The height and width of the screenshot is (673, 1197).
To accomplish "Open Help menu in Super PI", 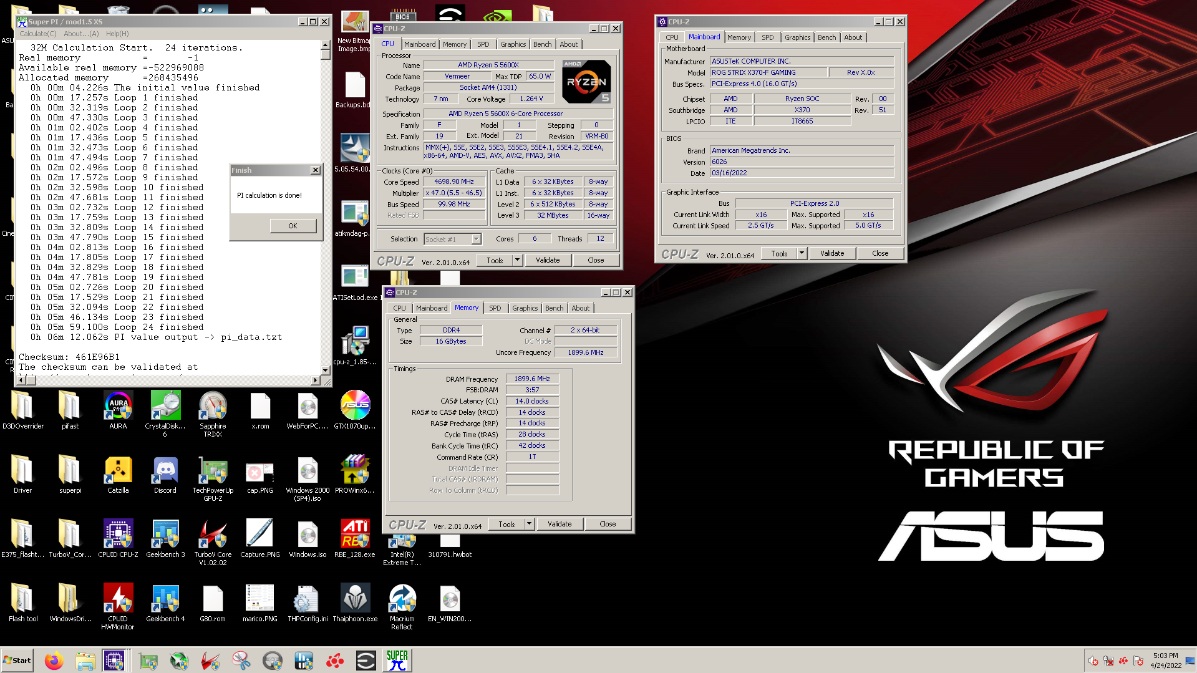I will point(117,34).
